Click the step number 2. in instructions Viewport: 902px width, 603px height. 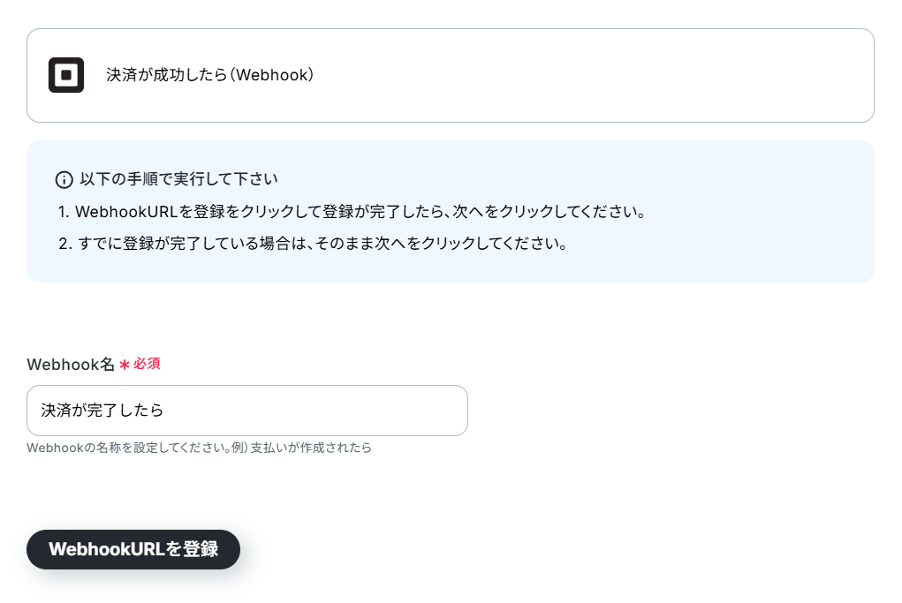[65, 245]
